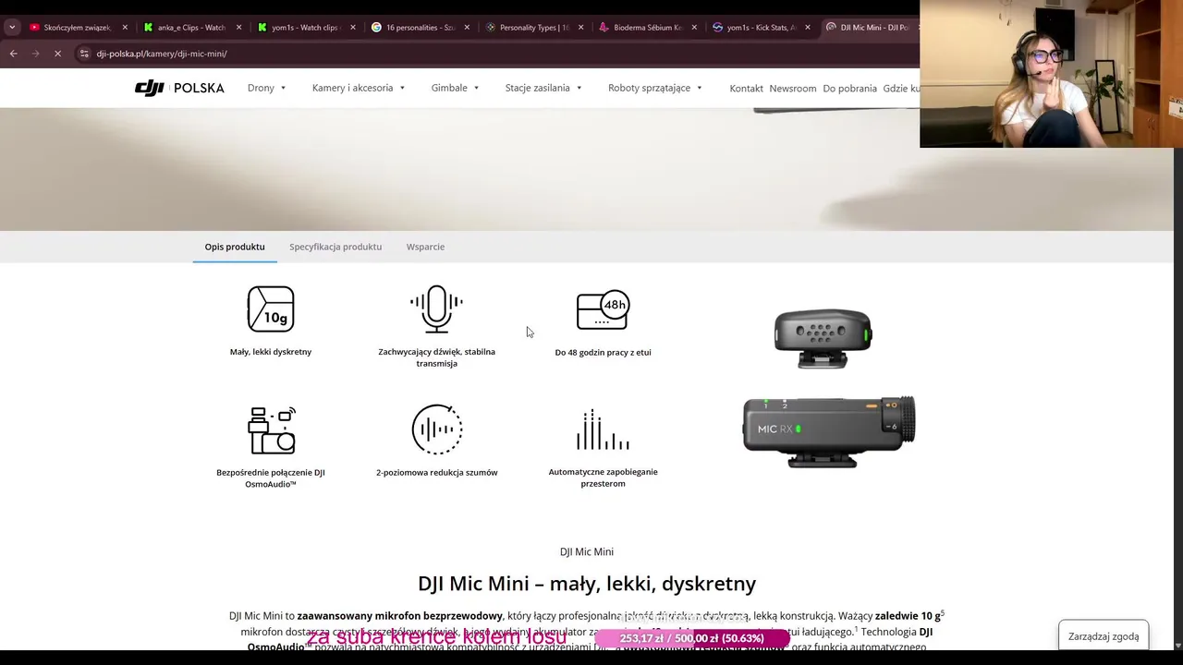Click the streamer webcam overlay
The image size is (1183, 665).
pyautogui.click(x=1051, y=74)
